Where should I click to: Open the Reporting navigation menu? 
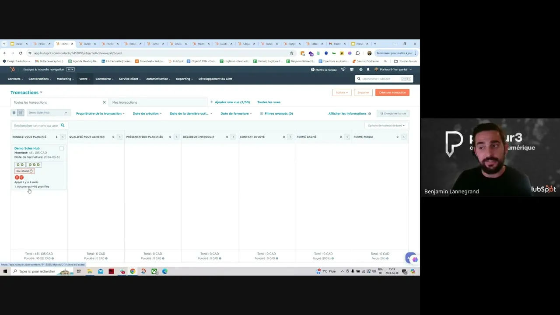click(x=185, y=79)
